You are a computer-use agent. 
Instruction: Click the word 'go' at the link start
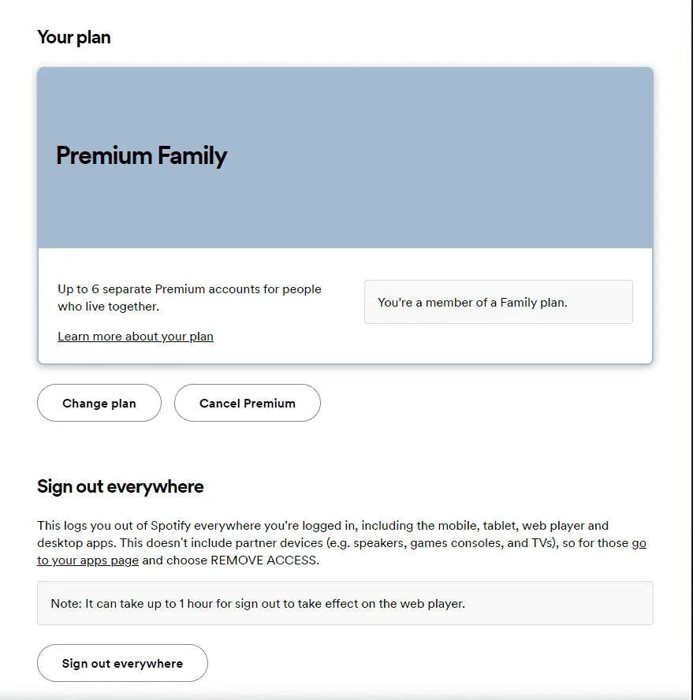(639, 543)
